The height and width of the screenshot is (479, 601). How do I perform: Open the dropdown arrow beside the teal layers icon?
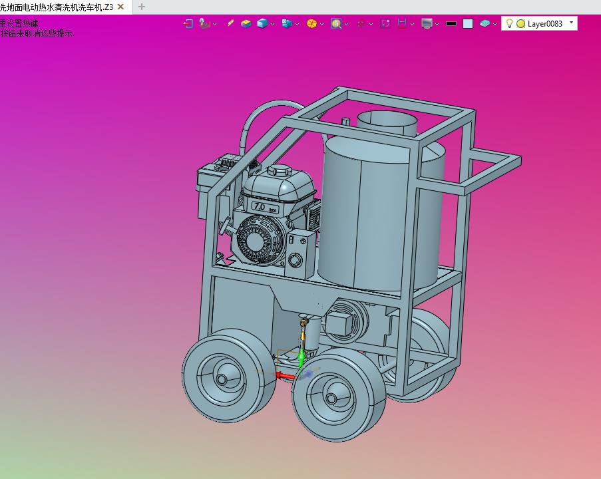(x=495, y=24)
